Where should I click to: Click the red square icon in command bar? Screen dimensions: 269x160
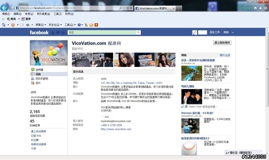(x=96, y=25)
